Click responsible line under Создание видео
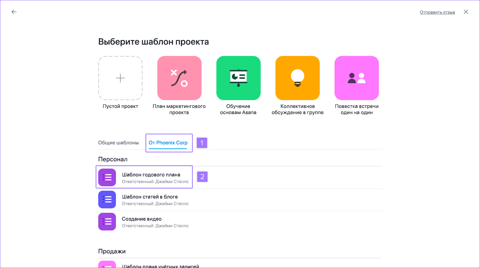 (155, 226)
